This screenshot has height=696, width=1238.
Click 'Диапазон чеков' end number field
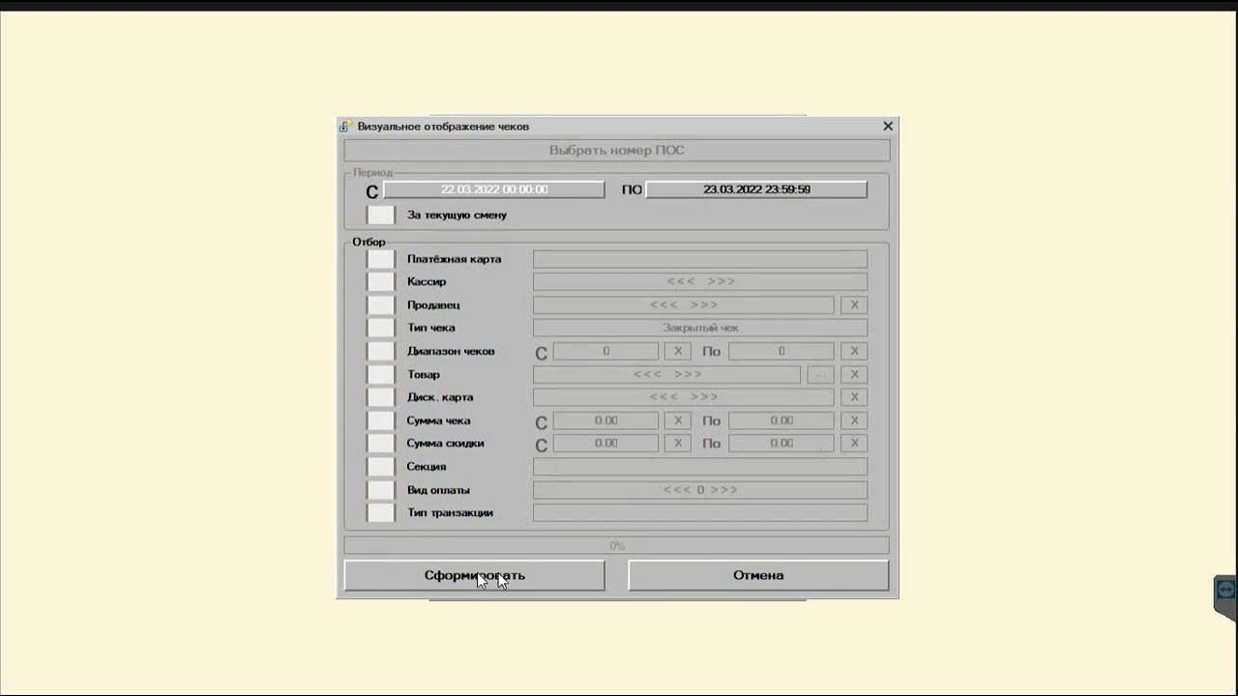pos(781,351)
